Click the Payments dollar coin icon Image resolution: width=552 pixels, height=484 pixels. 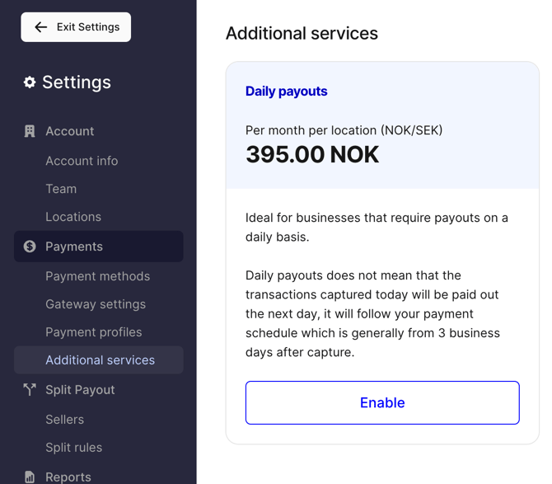coord(30,247)
